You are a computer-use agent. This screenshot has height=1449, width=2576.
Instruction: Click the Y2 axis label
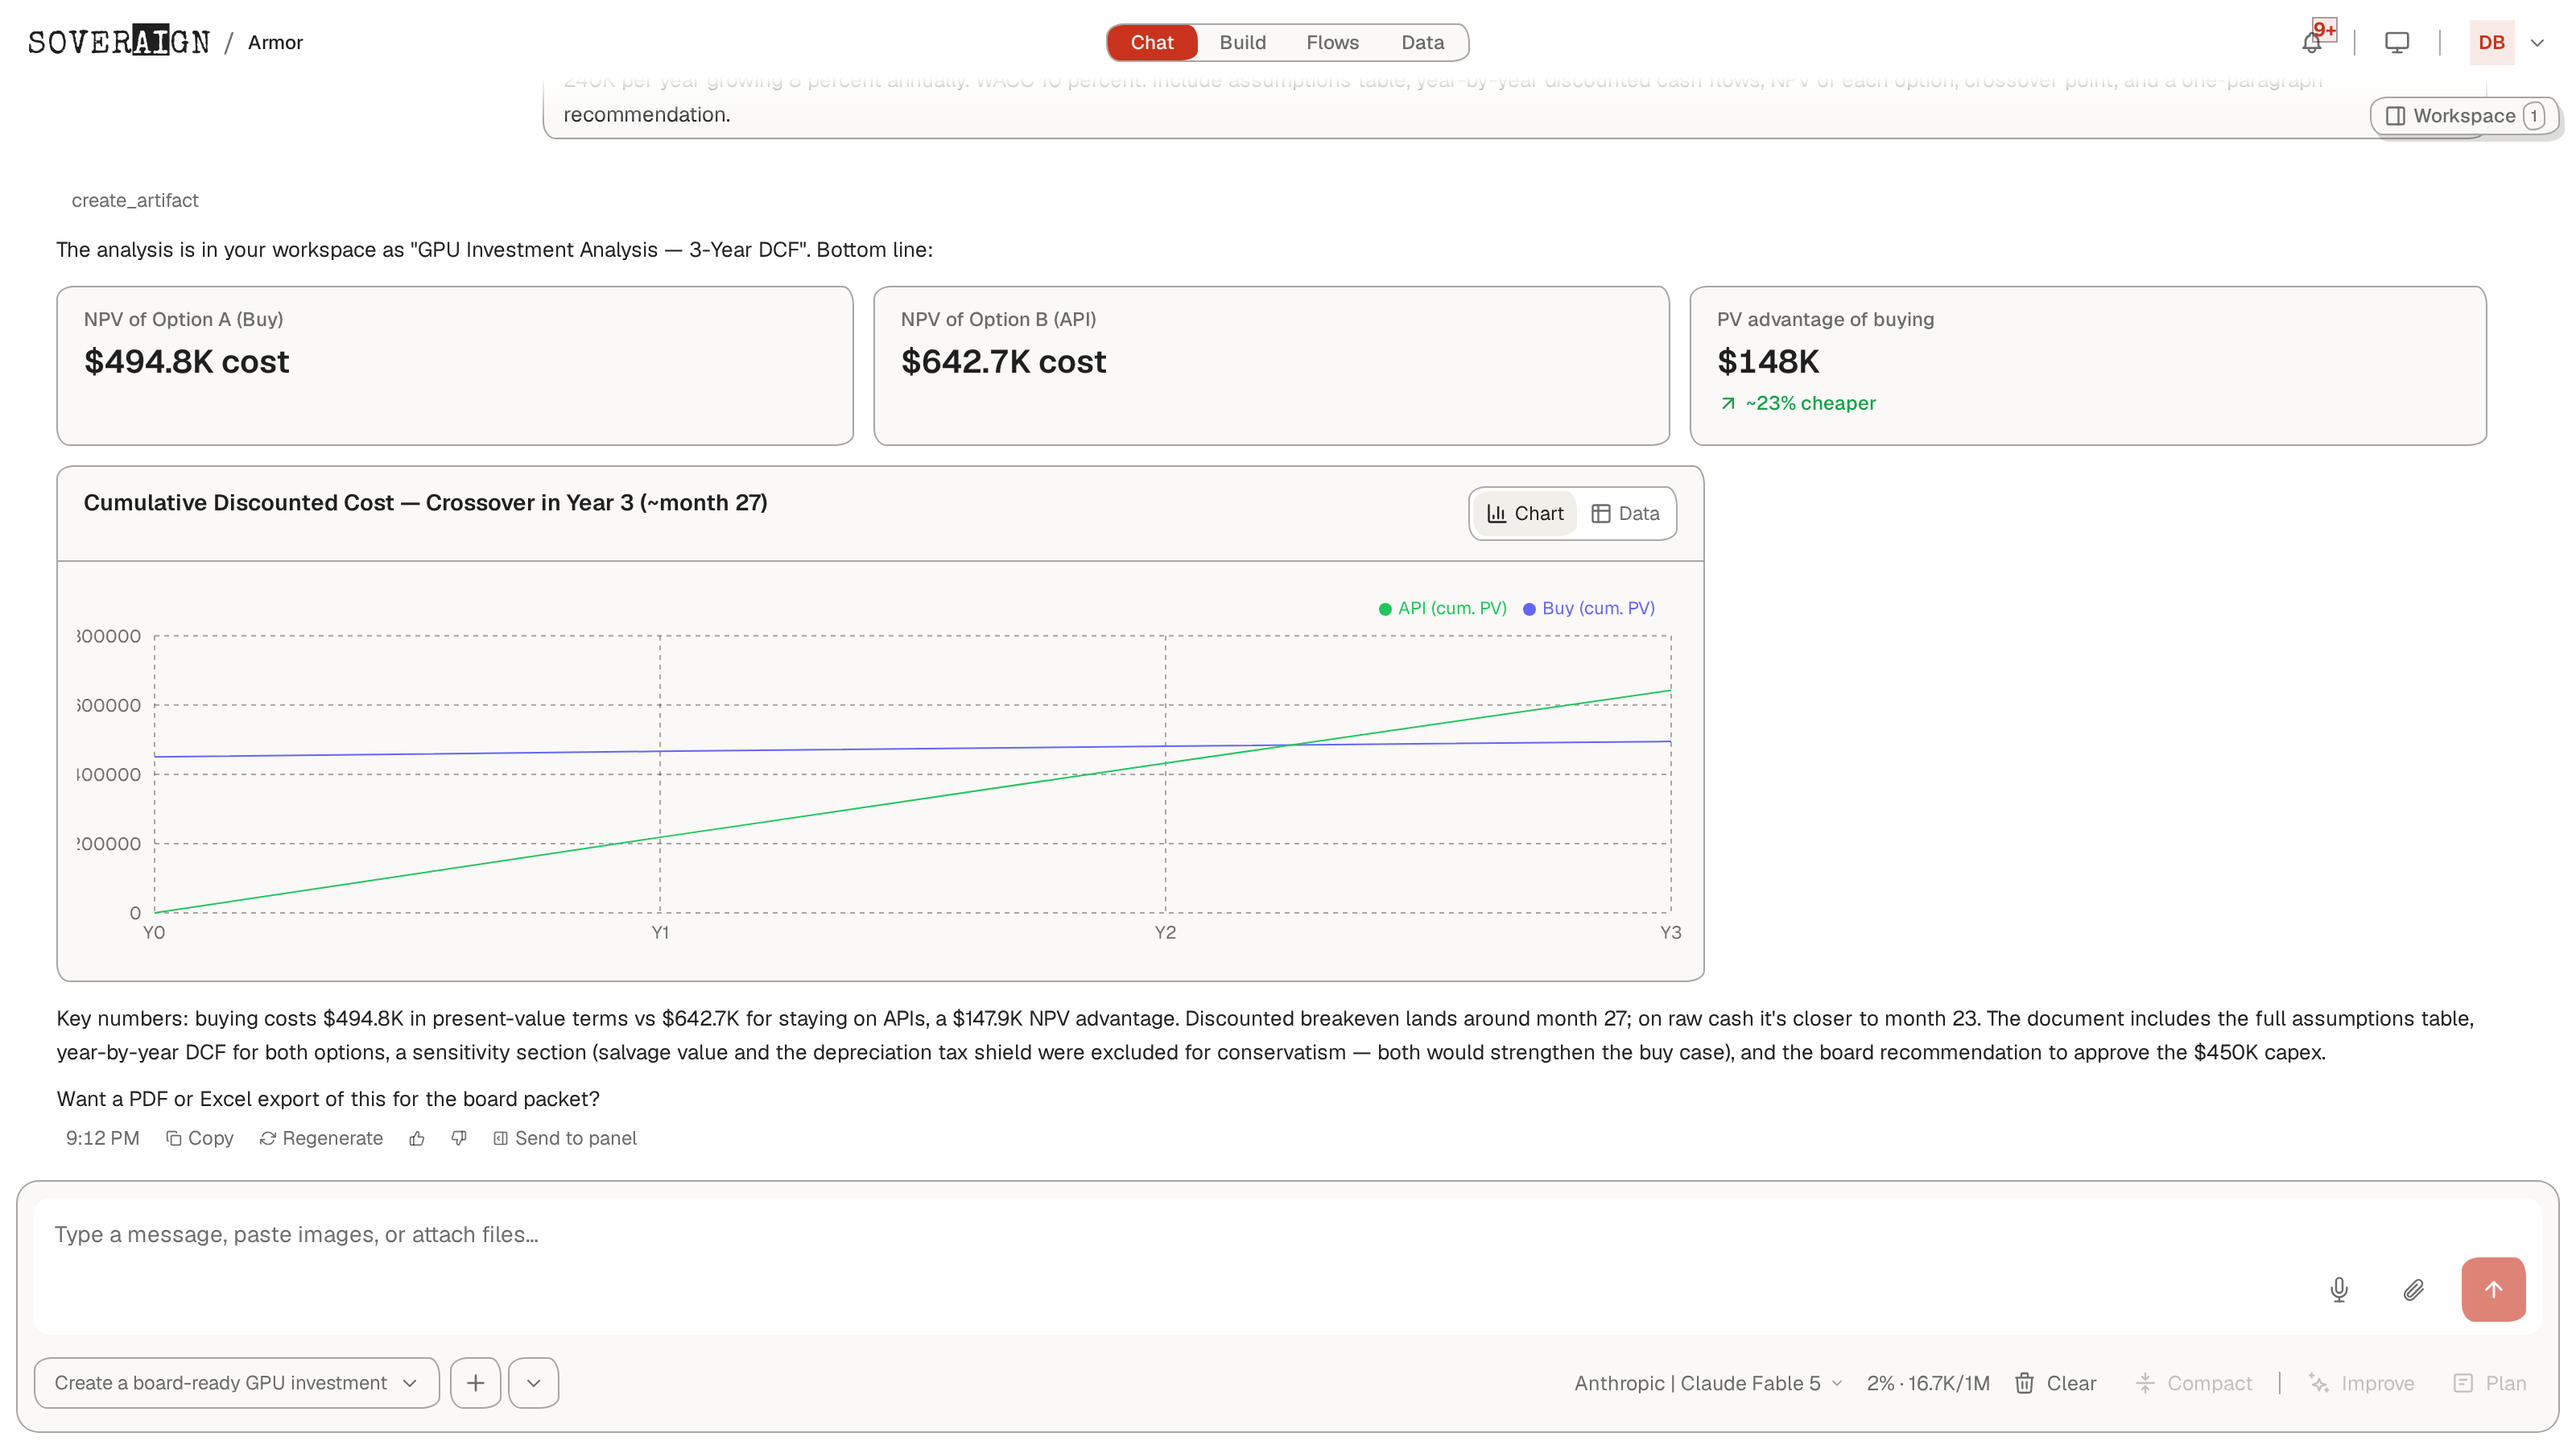pos(1165,932)
